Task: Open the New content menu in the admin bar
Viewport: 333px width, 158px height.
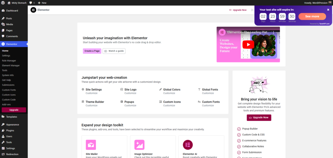Action: pyautogui.click(x=42, y=3)
